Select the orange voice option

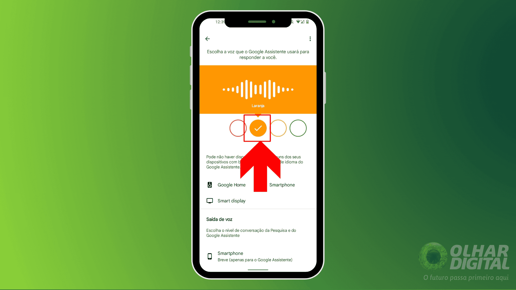click(x=258, y=128)
